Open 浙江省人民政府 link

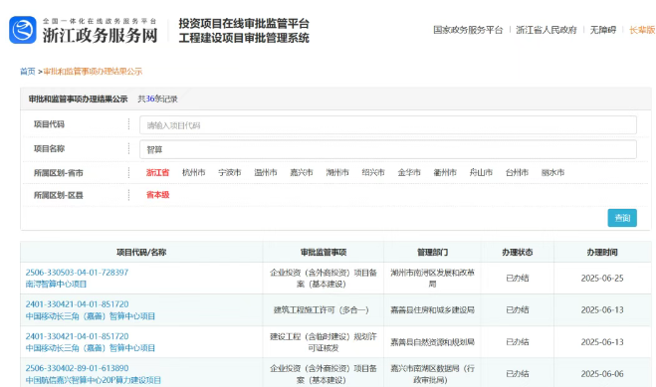pos(546,30)
